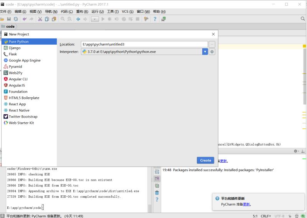Viewport: 307px width, 218px height.
Task: Select Angular CLI project type
Action: (29, 79)
